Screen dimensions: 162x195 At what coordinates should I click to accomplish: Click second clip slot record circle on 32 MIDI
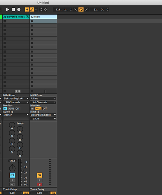click(x=32, y=26)
